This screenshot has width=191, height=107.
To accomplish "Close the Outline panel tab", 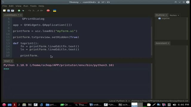I will (166, 15).
